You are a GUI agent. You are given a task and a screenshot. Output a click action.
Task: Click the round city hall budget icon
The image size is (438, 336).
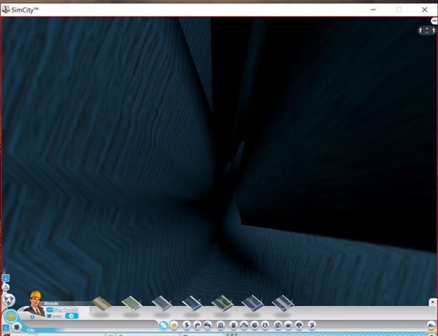[x=11, y=316]
